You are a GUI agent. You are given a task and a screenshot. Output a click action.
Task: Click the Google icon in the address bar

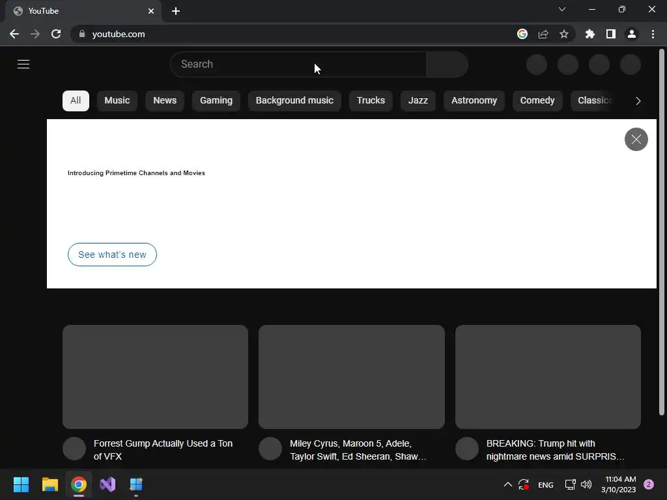[x=522, y=34]
